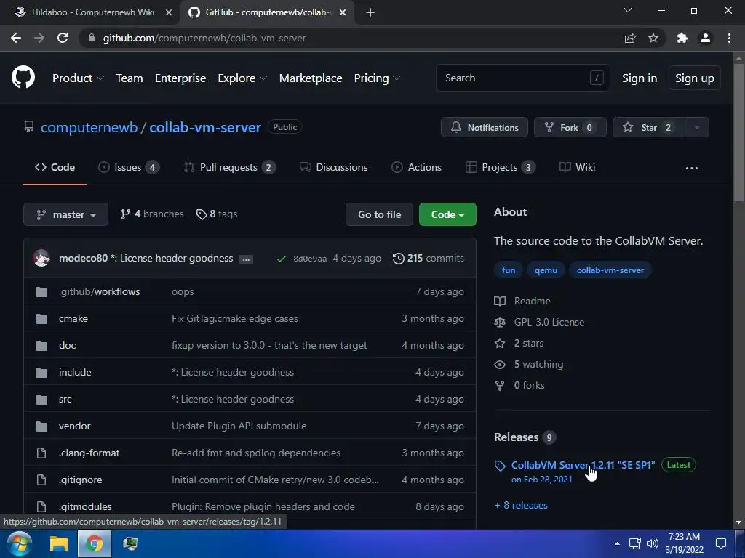Click the share page icon in address bar
Screen dimensions: 745x558
(630, 38)
